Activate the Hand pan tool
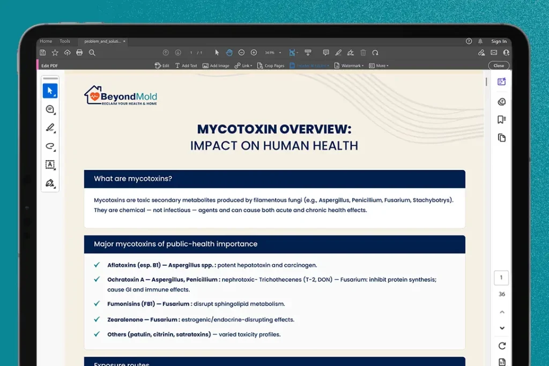 pyautogui.click(x=229, y=53)
